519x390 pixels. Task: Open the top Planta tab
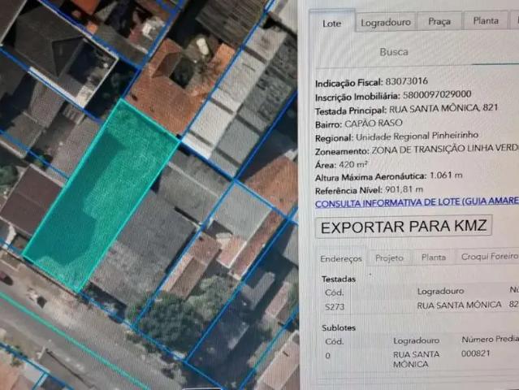coord(486,22)
